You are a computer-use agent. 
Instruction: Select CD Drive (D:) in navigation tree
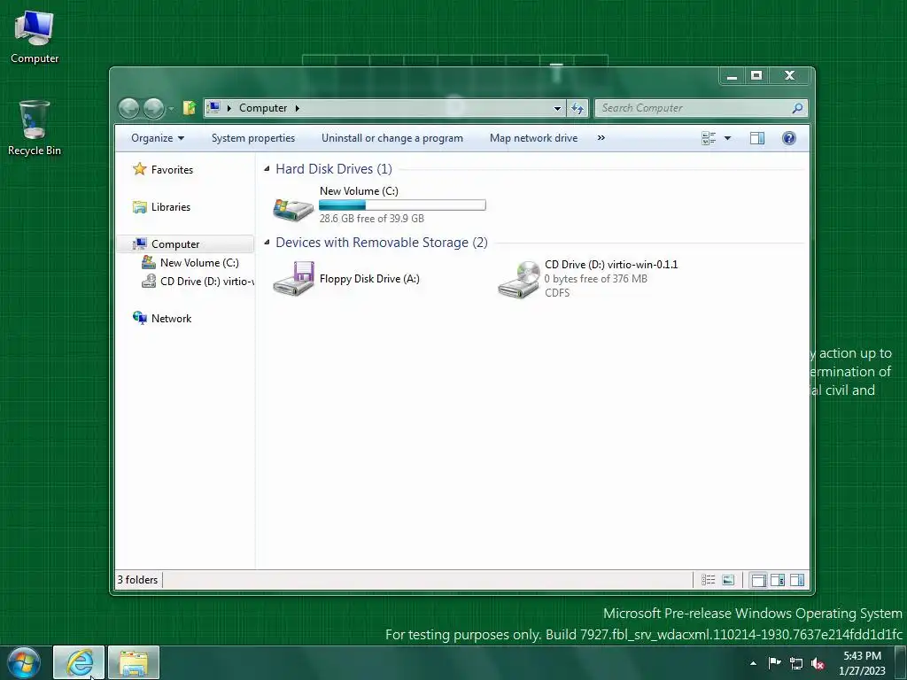tap(198, 281)
